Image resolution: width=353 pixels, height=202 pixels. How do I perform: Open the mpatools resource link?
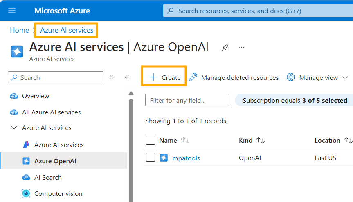186,158
